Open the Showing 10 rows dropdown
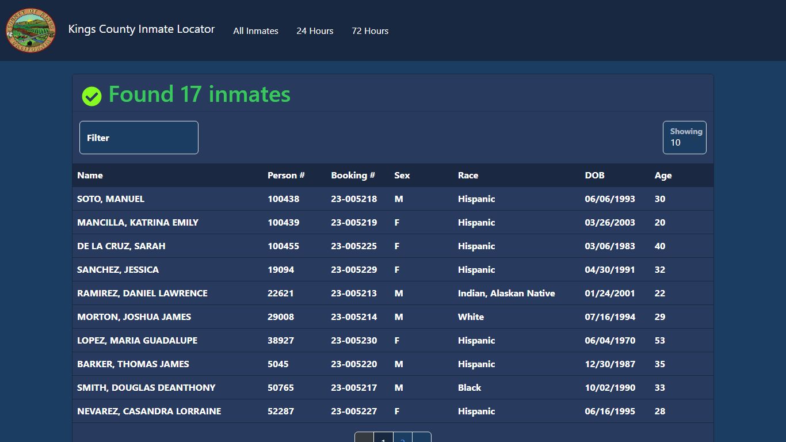This screenshot has width=786, height=442. tap(685, 138)
